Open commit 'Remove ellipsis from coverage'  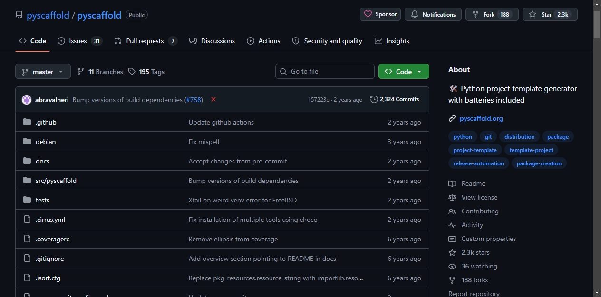coord(233,239)
